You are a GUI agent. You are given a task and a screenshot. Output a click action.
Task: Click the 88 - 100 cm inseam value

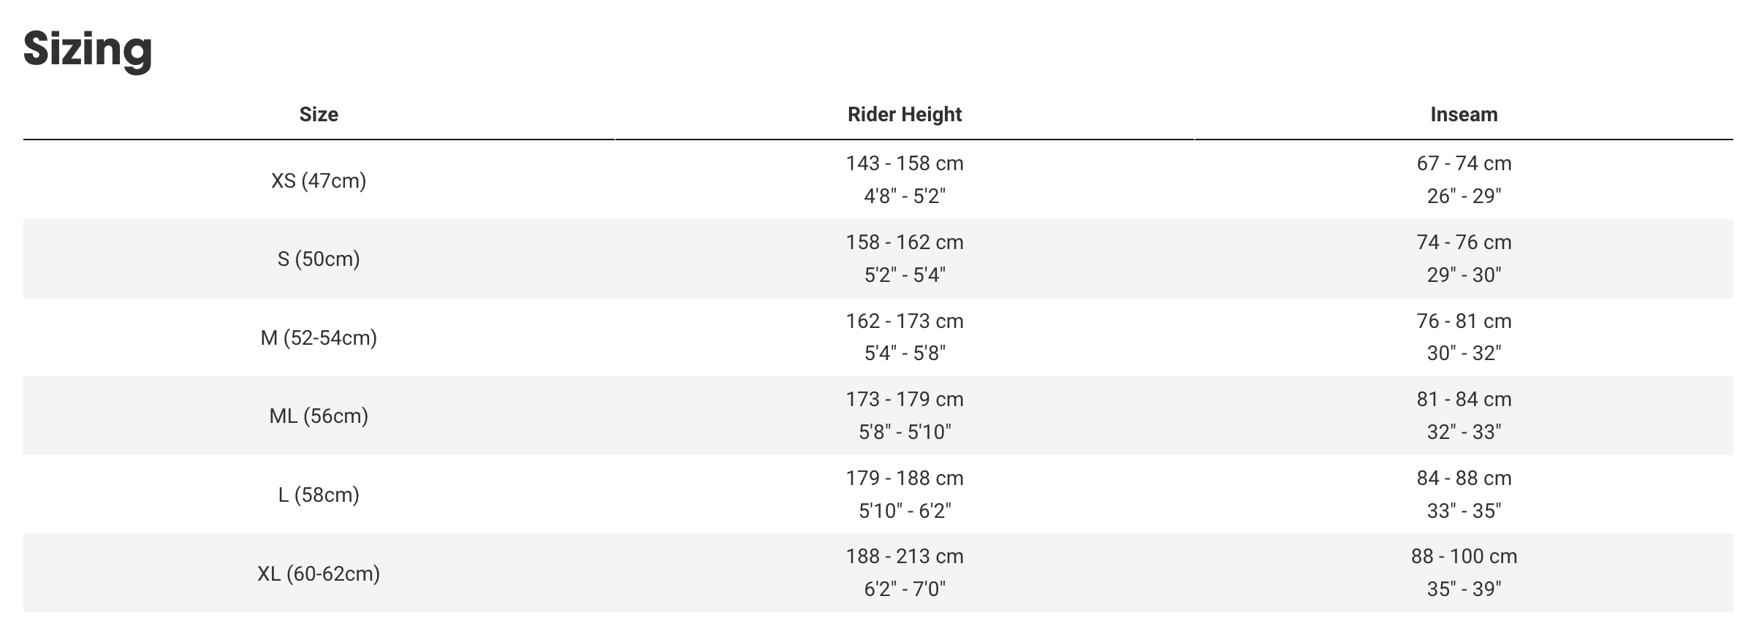1464,557
